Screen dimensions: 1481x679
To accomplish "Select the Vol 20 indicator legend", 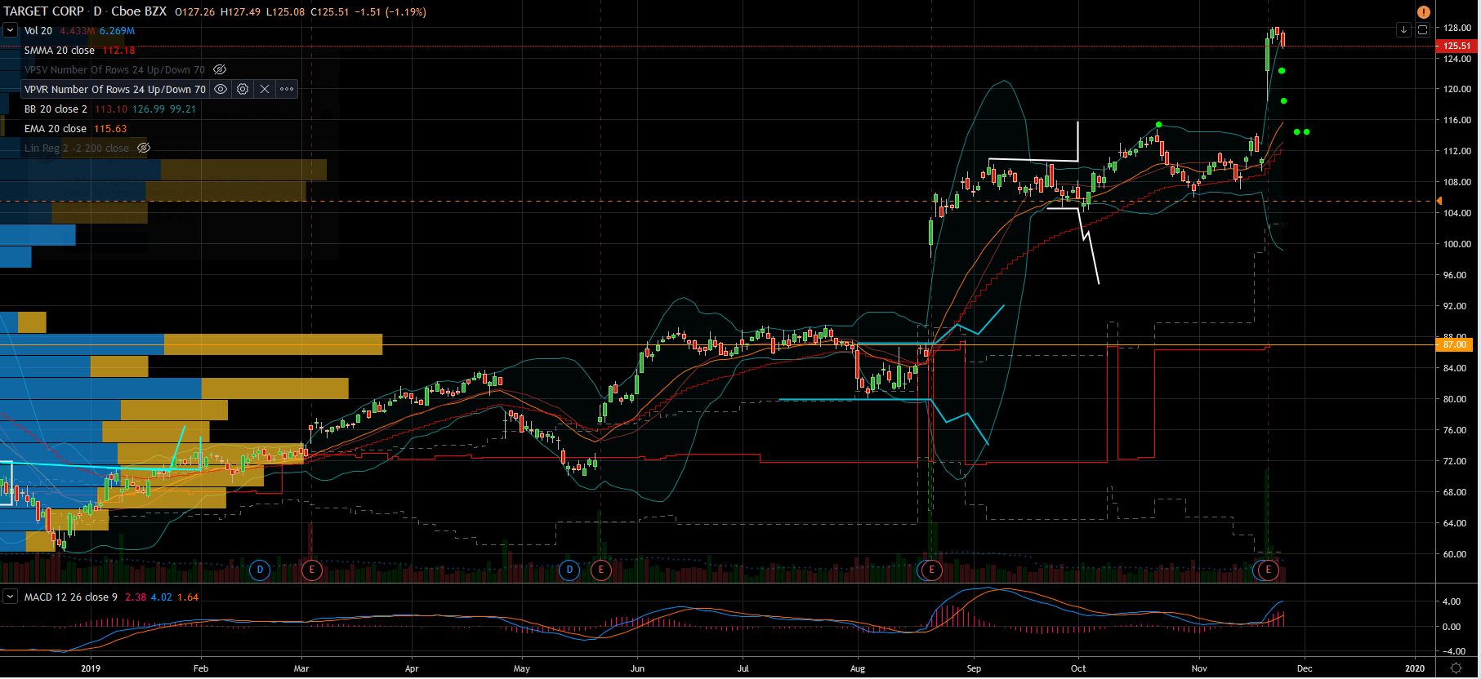I will (38, 30).
